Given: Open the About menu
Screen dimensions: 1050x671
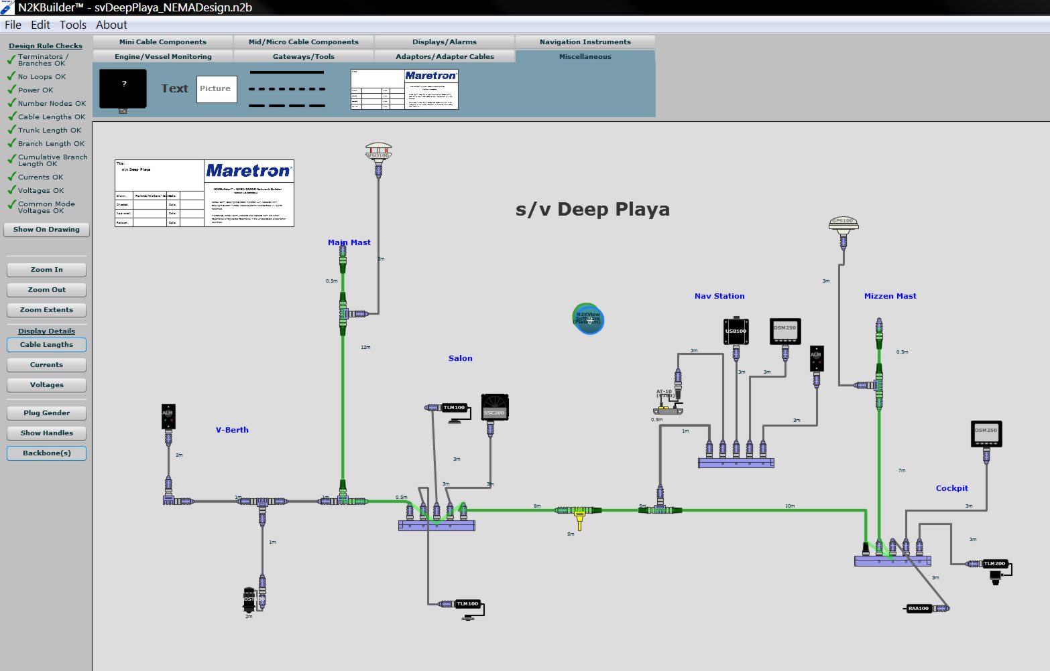Looking at the screenshot, I should coord(111,25).
